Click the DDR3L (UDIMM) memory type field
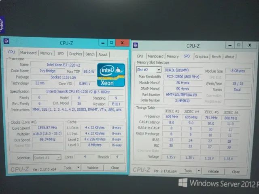This screenshot has height=194, width=259. tap(183, 70)
